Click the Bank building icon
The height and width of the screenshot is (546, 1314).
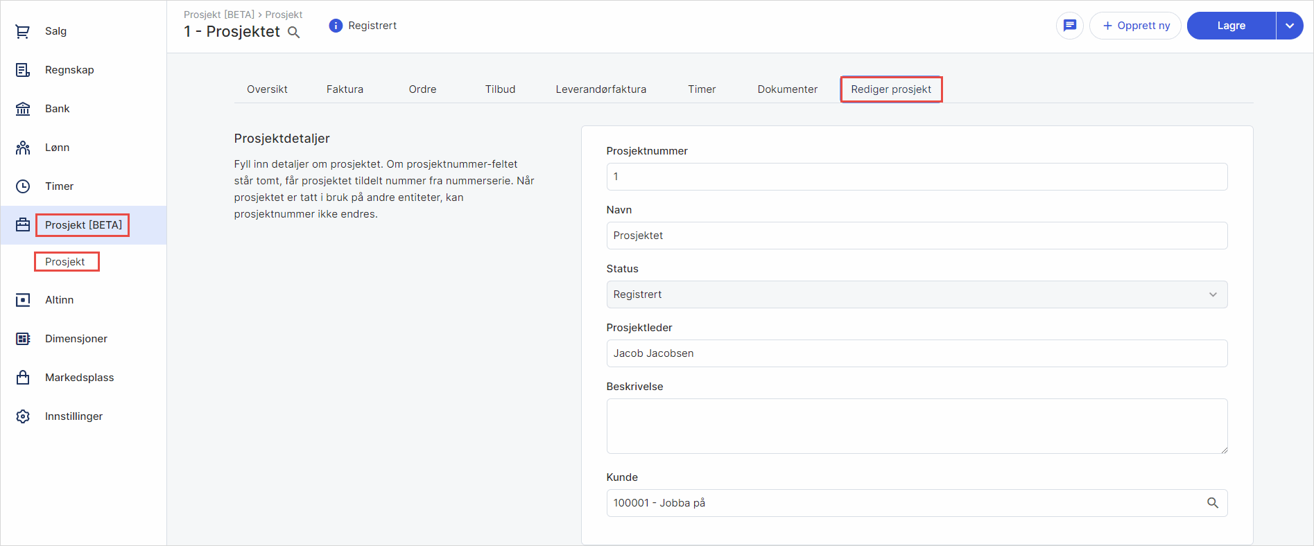(23, 109)
